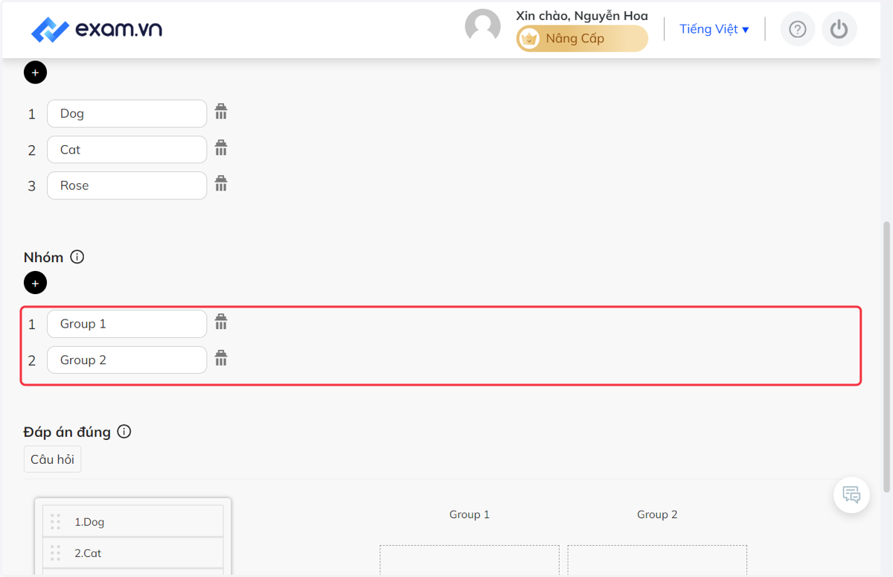
Task: Delete the Cat item with trash icon
Action: 221,147
